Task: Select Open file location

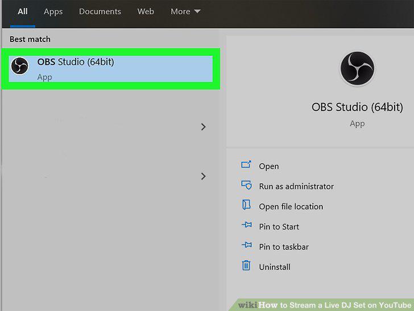Action: pyautogui.click(x=291, y=207)
